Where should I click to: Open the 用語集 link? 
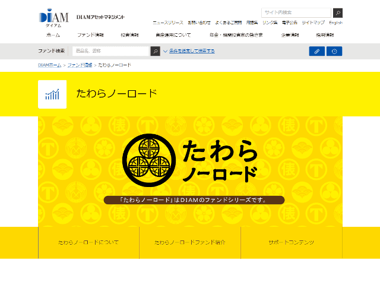(x=252, y=23)
